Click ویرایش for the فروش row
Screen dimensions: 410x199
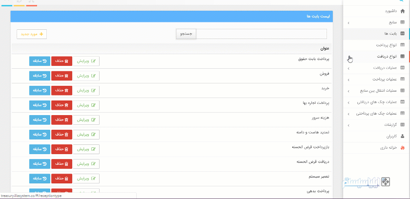[x=86, y=76]
